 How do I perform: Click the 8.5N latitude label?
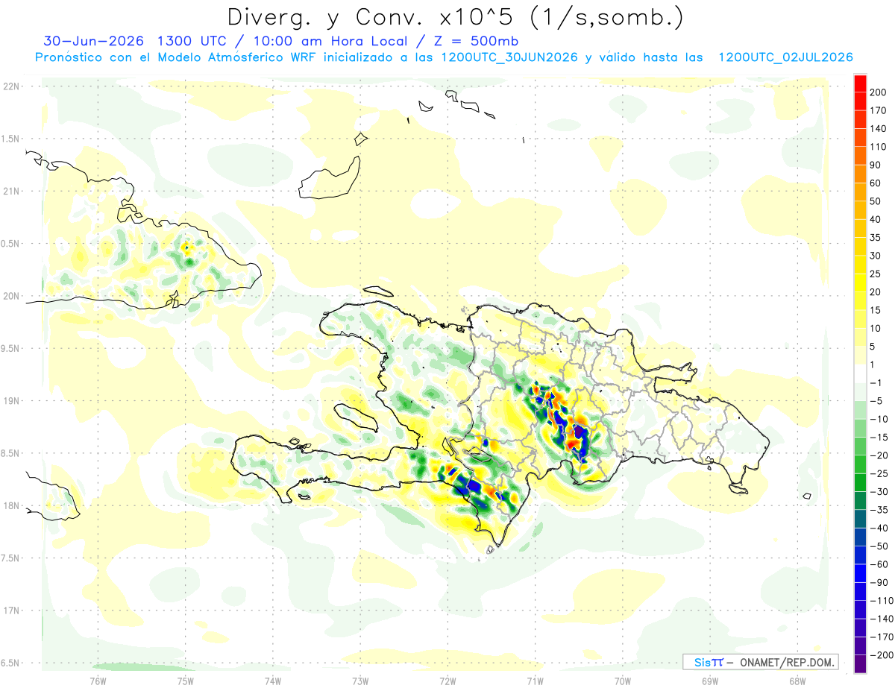tap(10, 453)
